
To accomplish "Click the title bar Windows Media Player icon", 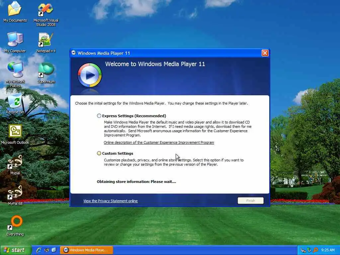I will coord(74,53).
